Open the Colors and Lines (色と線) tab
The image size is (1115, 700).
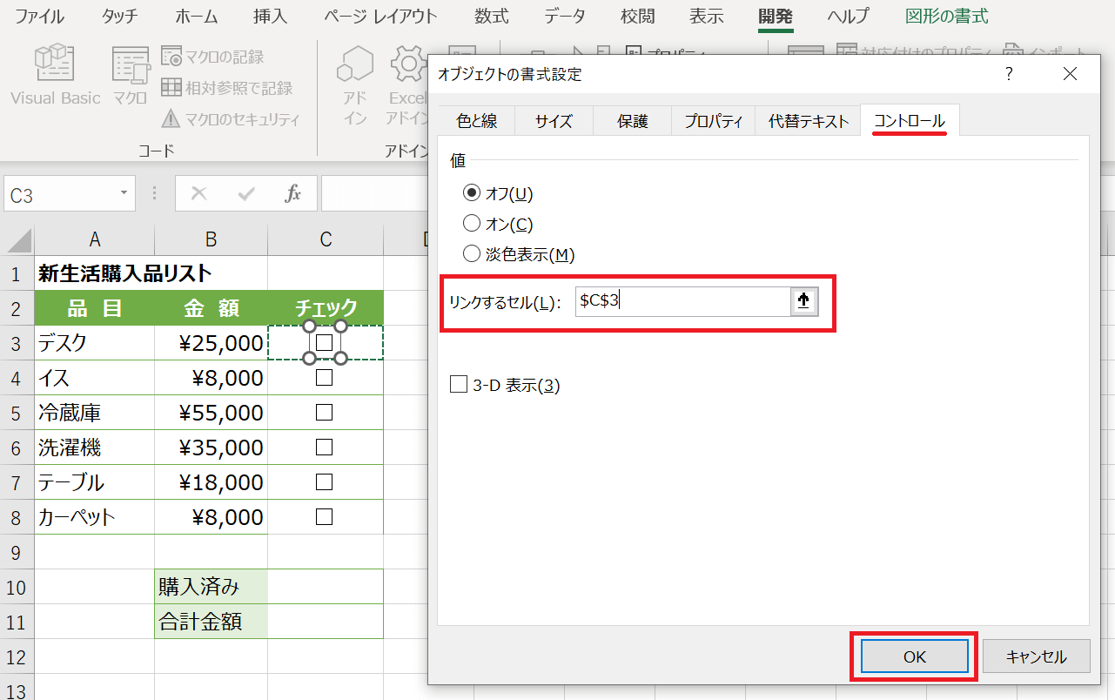coord(476,122)
